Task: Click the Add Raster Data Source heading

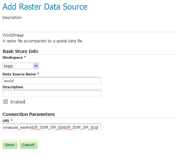Action: click(45, 7)
